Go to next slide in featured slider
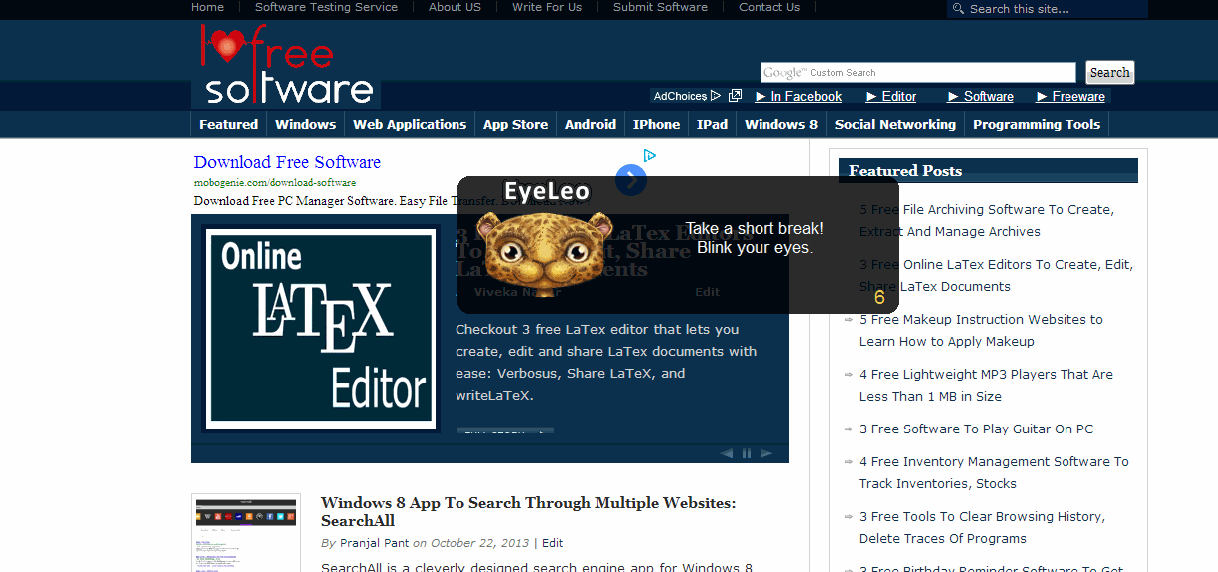The image size is (1218, 572). coord(766,453)
